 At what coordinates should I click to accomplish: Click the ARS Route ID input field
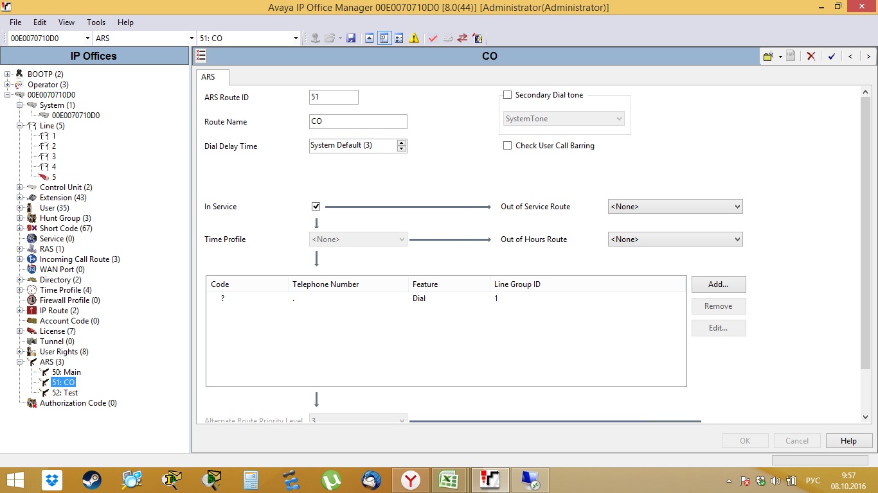pyautogui.click(x=334, y=98)
